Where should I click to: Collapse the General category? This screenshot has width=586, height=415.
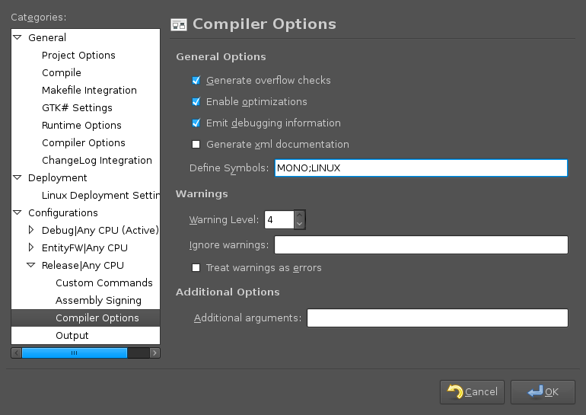(18, 37)
